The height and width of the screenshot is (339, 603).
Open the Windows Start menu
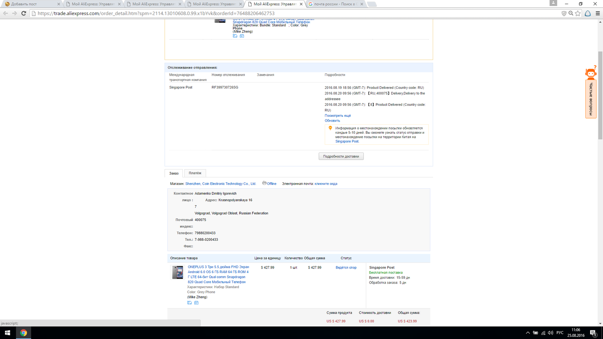tap(8, 333)
